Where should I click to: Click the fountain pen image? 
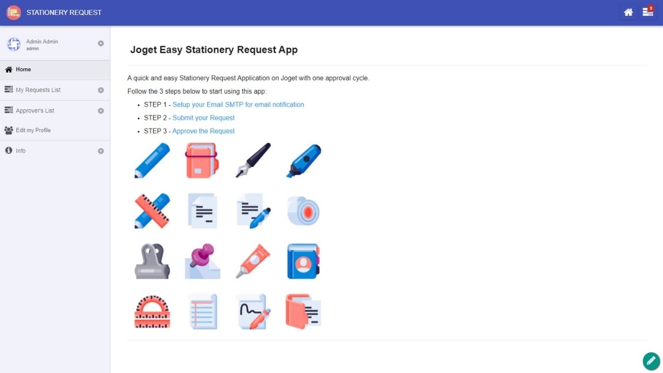(253, 161)
